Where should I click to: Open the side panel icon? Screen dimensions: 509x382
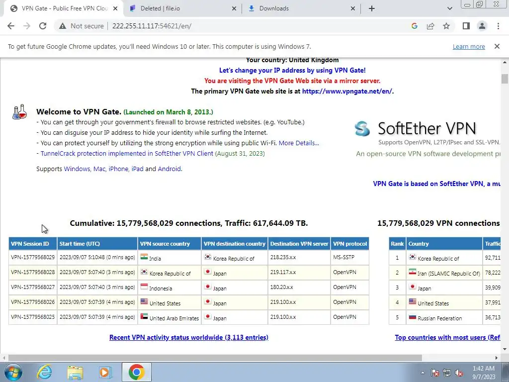pos(466,26)
